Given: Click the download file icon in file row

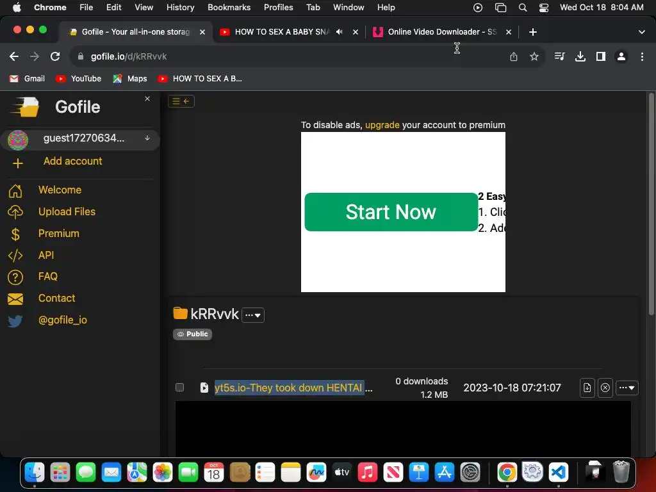Looking at the screenshot, I should [x=587, y=388].
